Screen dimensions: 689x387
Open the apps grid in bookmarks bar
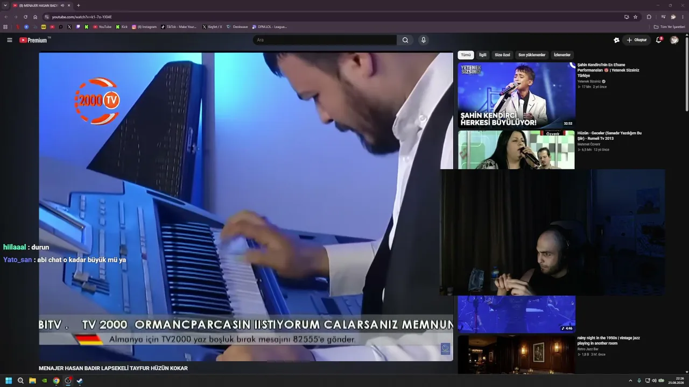(x=5, y=26)
